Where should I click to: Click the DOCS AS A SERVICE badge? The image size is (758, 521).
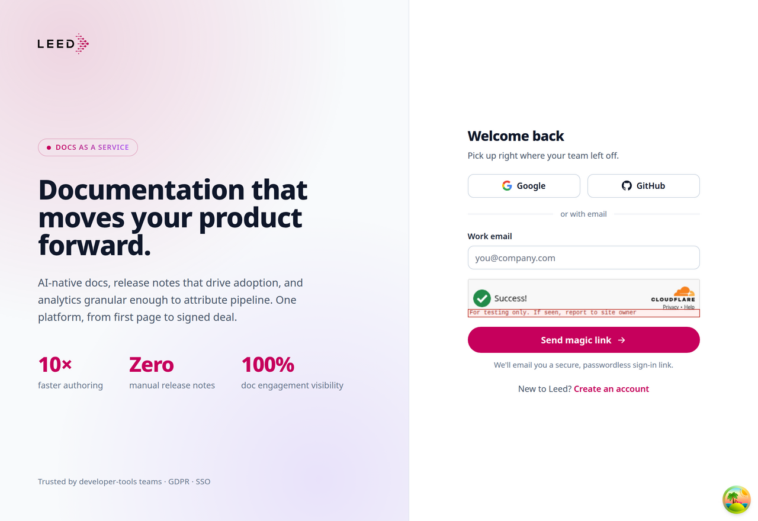(x=88, y=147)
